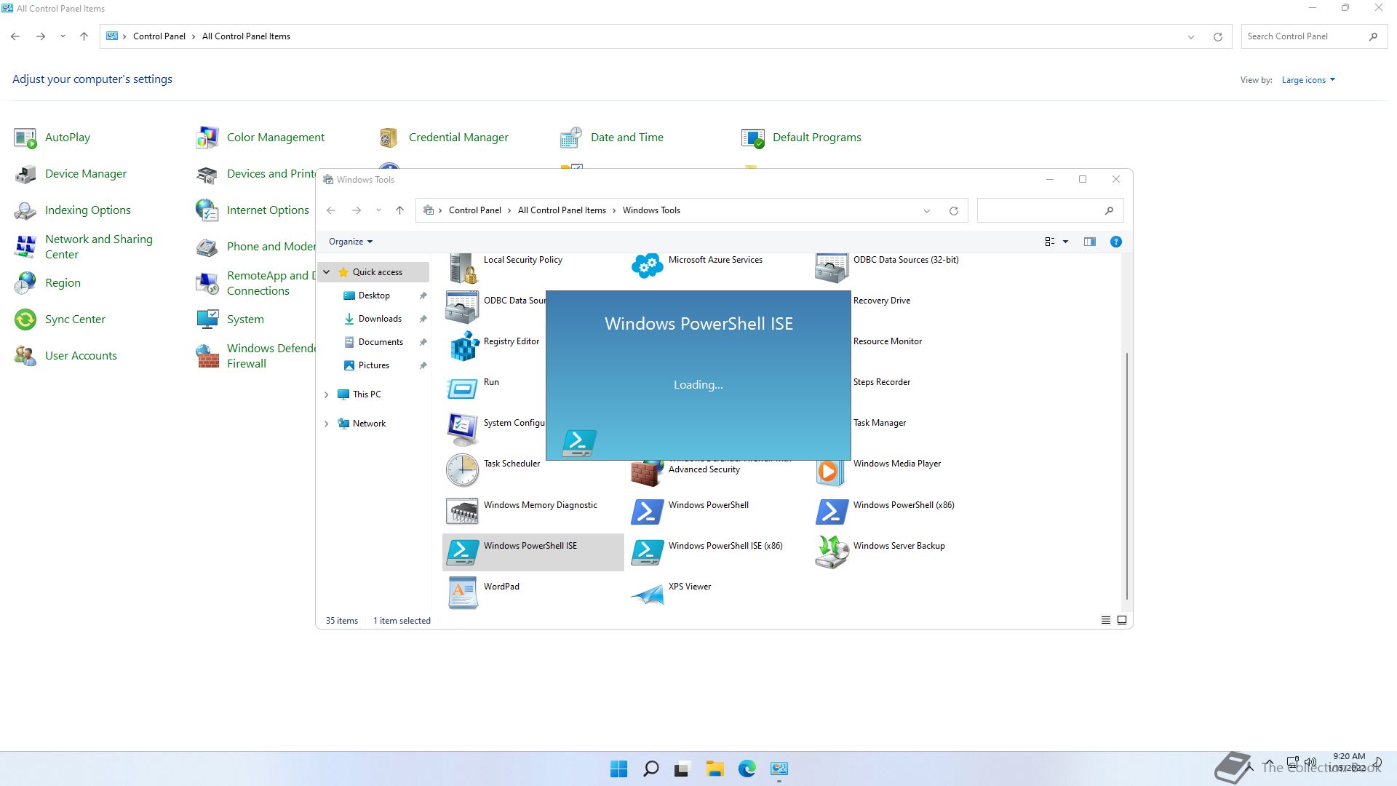Screen dimensions: 1397x786
Task: Click 'Control Panel' breadcrumb in main window
Action: pyautogui.click(x=159, y=36)
